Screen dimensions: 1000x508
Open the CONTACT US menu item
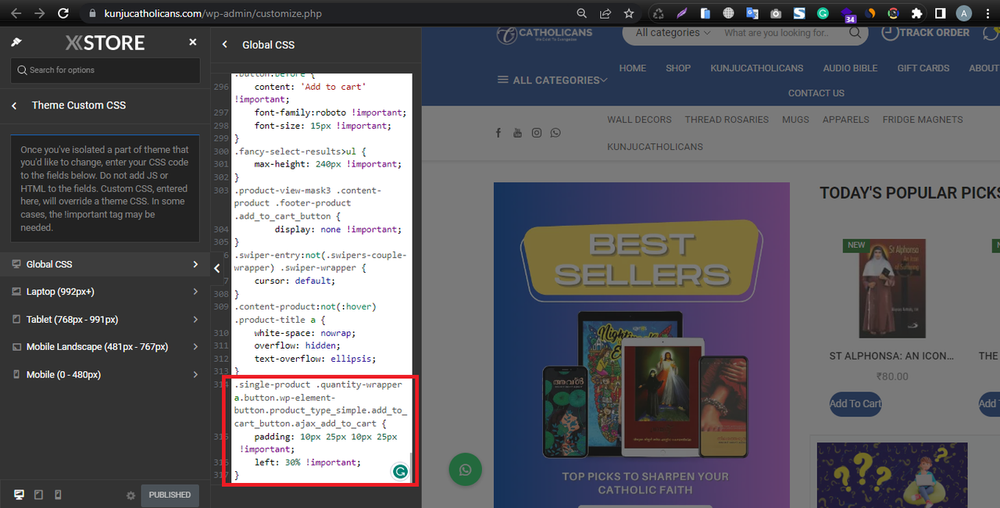(816, 93)
